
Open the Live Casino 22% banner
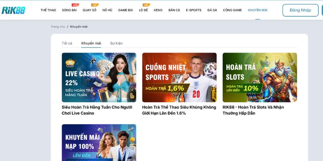(99, 77)
